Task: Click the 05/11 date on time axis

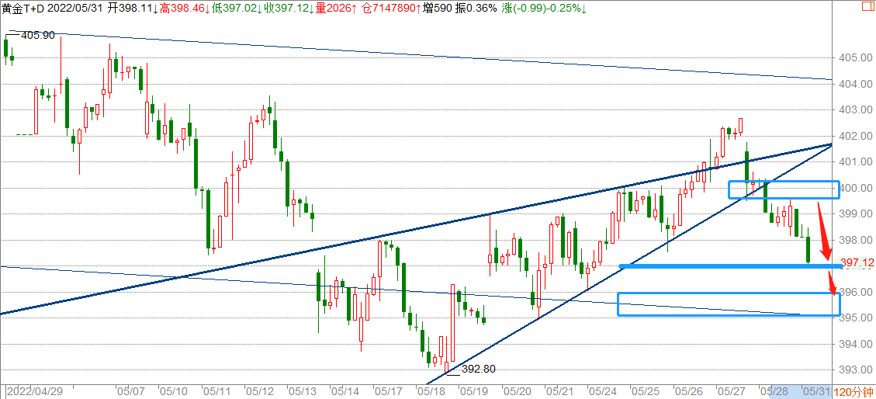Action: coord(216,392)
